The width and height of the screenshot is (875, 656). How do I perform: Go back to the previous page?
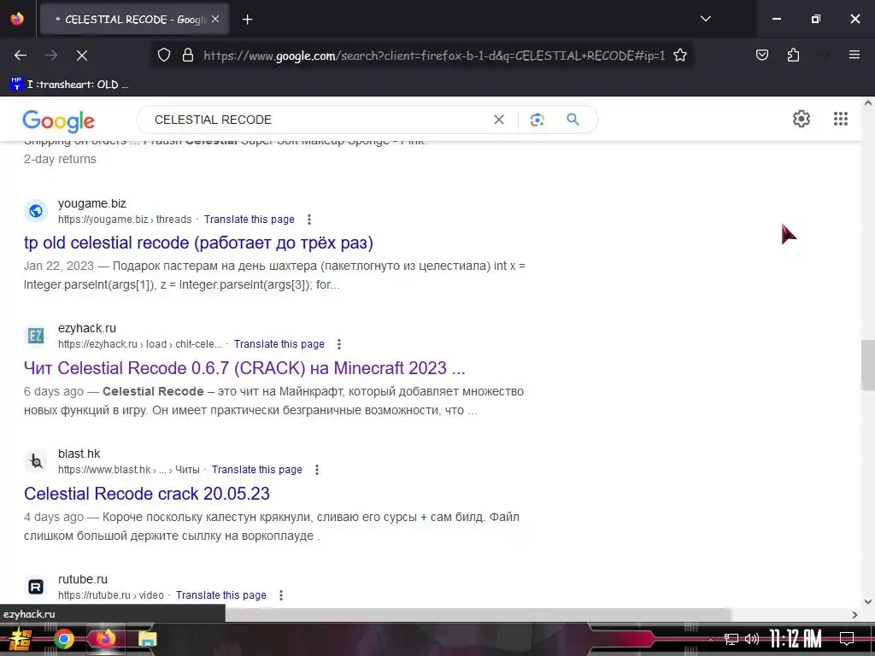point(21,56)
